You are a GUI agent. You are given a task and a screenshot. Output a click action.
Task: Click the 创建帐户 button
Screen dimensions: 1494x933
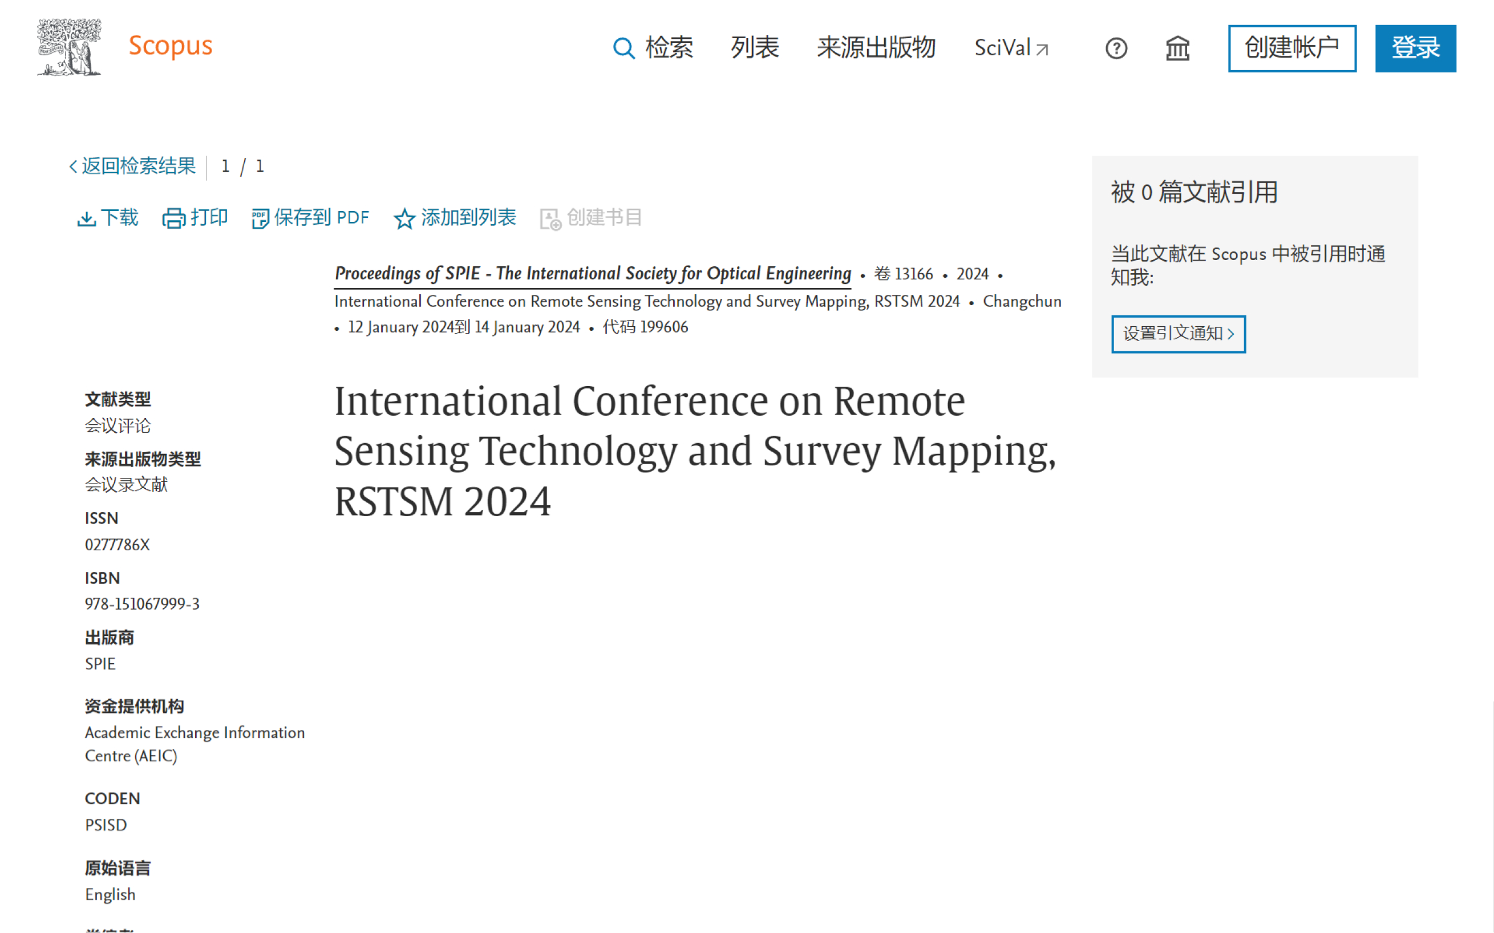tap(1291, 48)
